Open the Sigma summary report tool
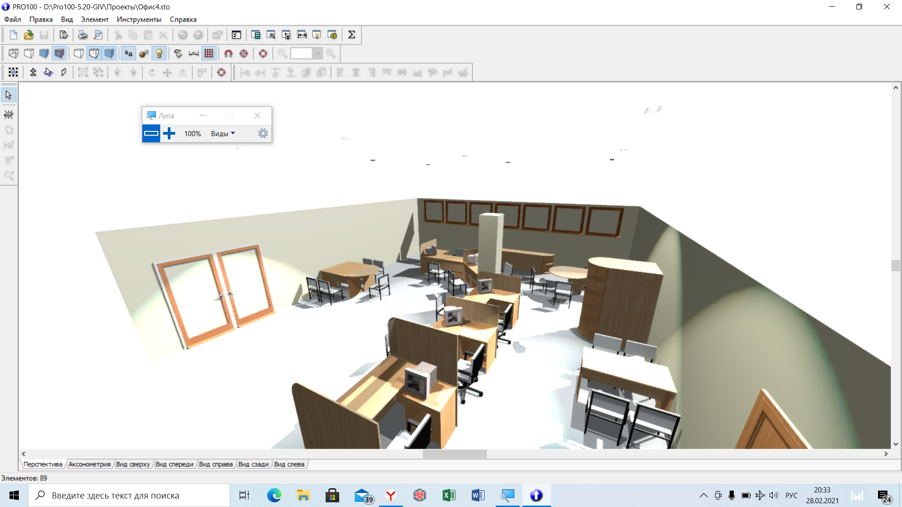Screen dimensions: 902x507 [x=351, y=35]
